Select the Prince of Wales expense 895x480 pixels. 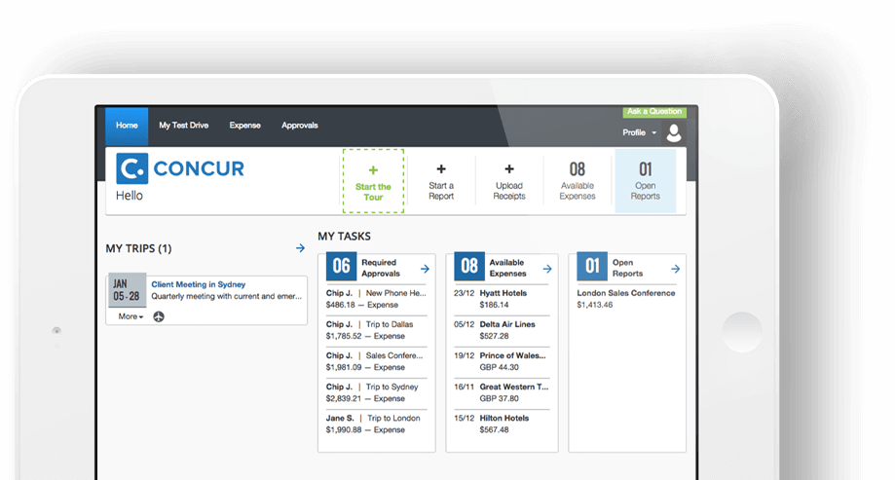[x=502, y=361]
